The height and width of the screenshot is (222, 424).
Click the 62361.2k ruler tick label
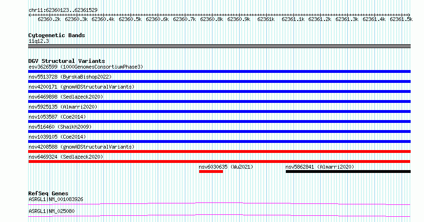(x=320, y=19)
